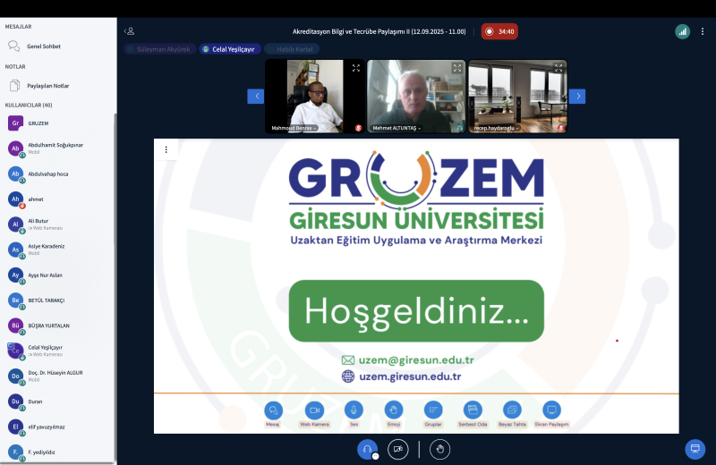This screenshot has height=465, width=716.
Task: Open Mehmet ALTUNTAŞ name dropdown
Action: [x=396, y=128]
